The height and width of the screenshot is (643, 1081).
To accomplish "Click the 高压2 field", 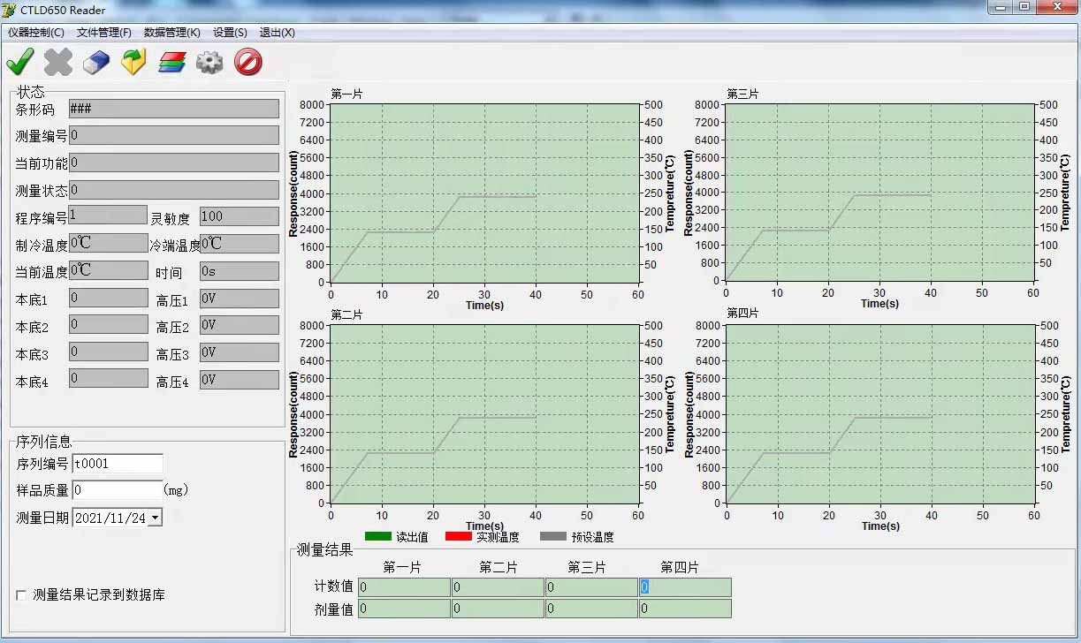I will [240, 325].
